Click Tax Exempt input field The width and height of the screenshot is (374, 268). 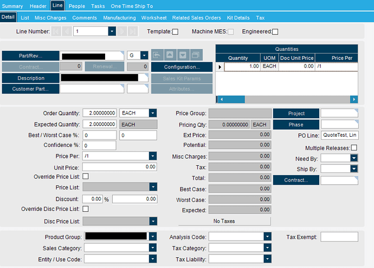pos(339,237)
